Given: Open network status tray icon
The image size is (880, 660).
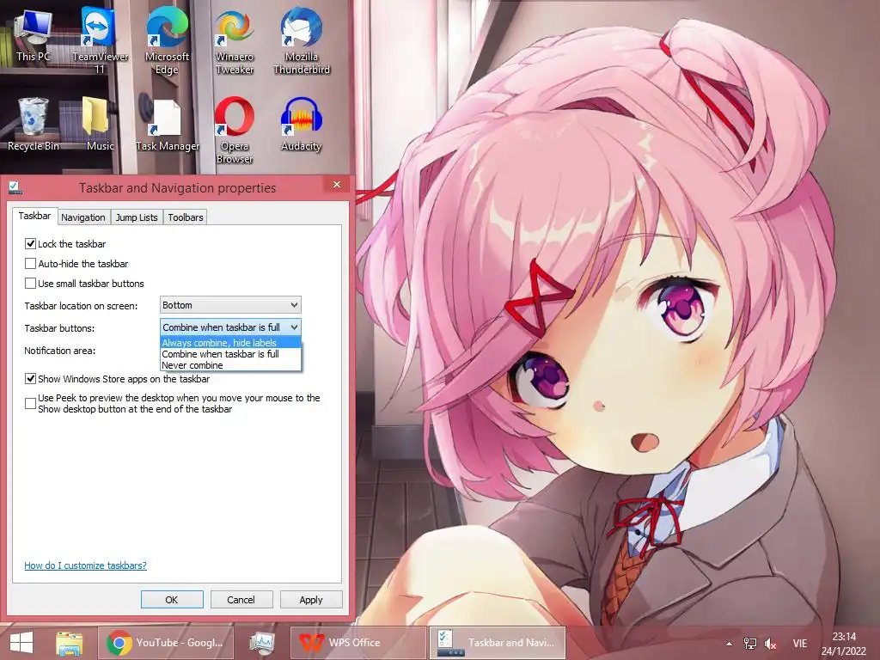Looking at the screenshot, I should click(x=749, y=644).
